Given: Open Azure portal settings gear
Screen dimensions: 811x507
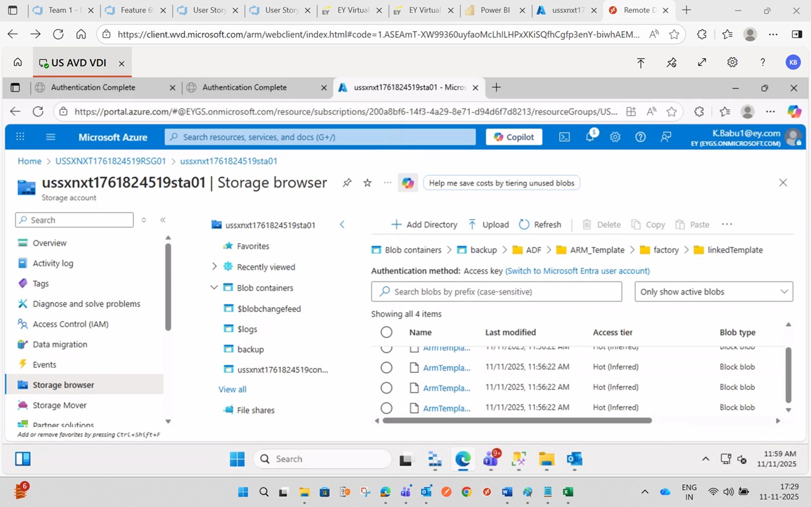Looking at the screenshot, I should [615, 137].
